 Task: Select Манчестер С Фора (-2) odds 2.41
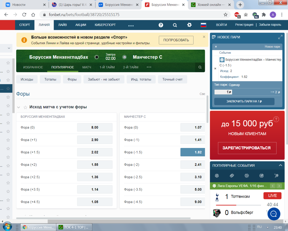point(192,165)
